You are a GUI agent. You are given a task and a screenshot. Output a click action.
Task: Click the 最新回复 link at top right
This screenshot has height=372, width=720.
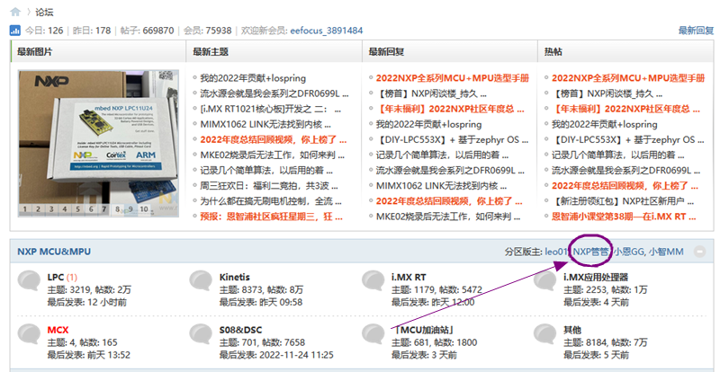point(696,31)
